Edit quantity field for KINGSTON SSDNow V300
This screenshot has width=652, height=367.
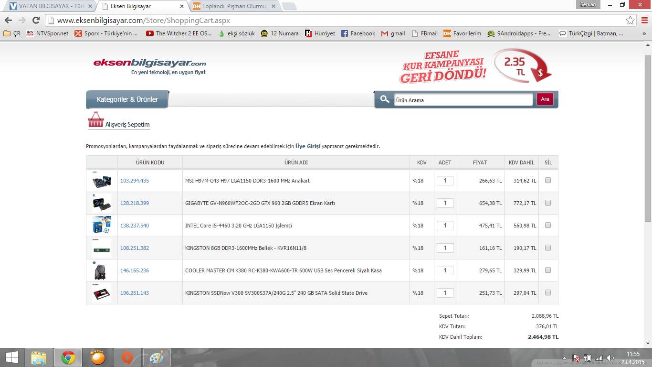[445, 293]
